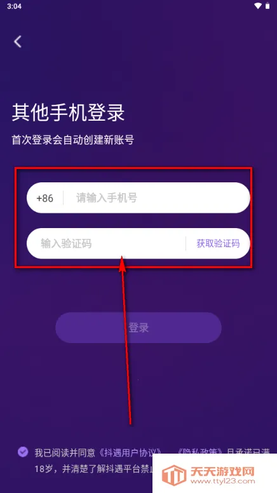Tap the 18岁 age statement line

click(93, 469)
